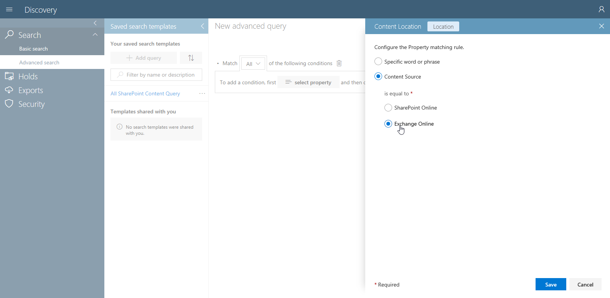Go to the Security section
The image size is (610, 298).
tap(31, 104)
